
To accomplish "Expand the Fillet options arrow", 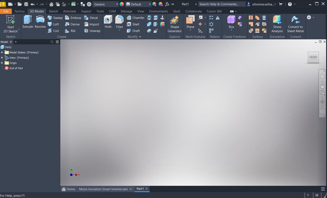I will coord(119,30).
